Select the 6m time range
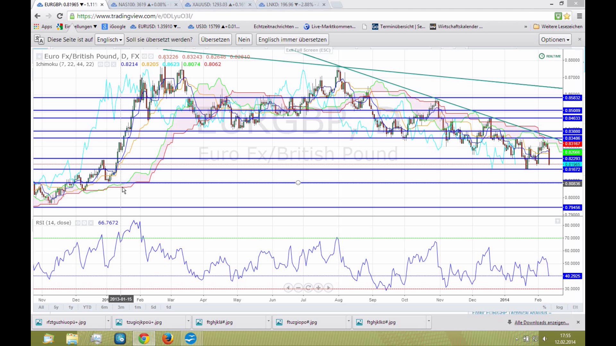Viewport: 616px width, 346px height. coord(104,307)
